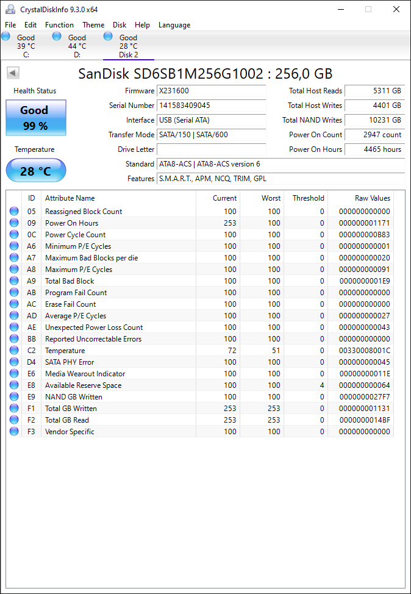Open the Theme menu
The width and height of the screenshot is (411, 594).
(x=93, y=25)
